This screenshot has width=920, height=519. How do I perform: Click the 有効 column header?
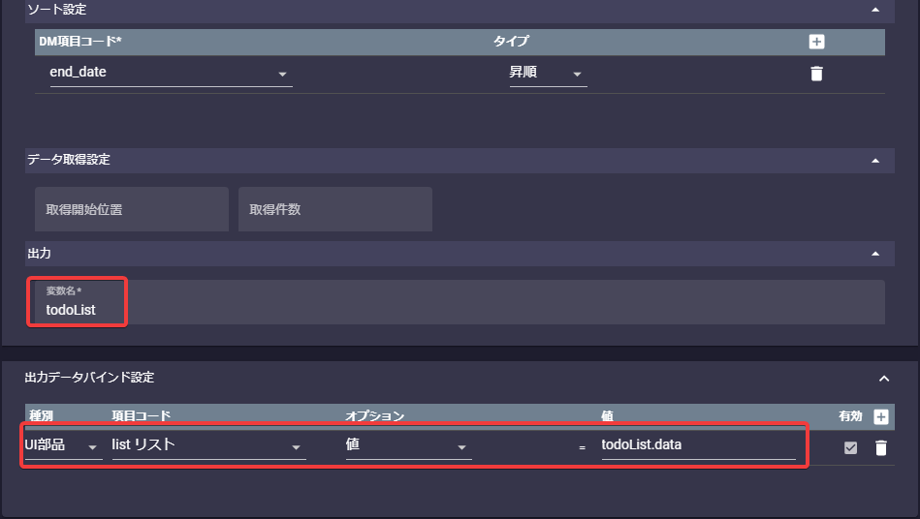pos(850,416)
